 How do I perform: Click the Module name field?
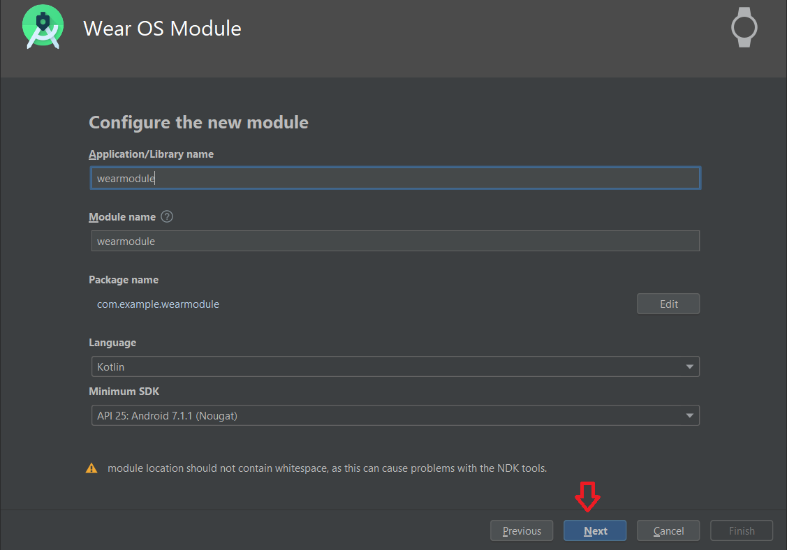395,240
